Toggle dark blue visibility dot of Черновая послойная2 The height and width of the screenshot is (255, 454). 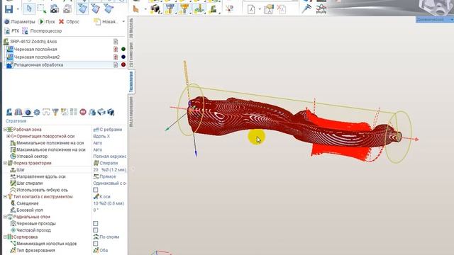coord(123,57)
